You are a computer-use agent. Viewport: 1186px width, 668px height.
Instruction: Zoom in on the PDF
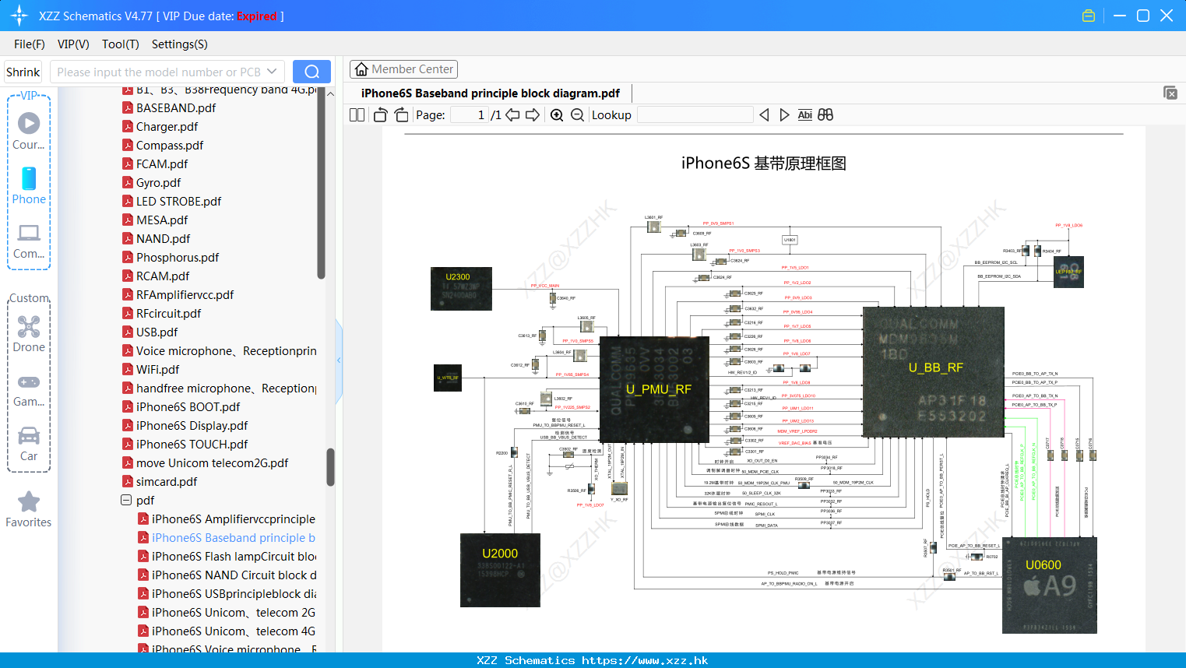click(x=557, y=114)
